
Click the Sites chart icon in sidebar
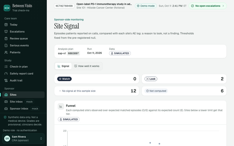point(6,95)
